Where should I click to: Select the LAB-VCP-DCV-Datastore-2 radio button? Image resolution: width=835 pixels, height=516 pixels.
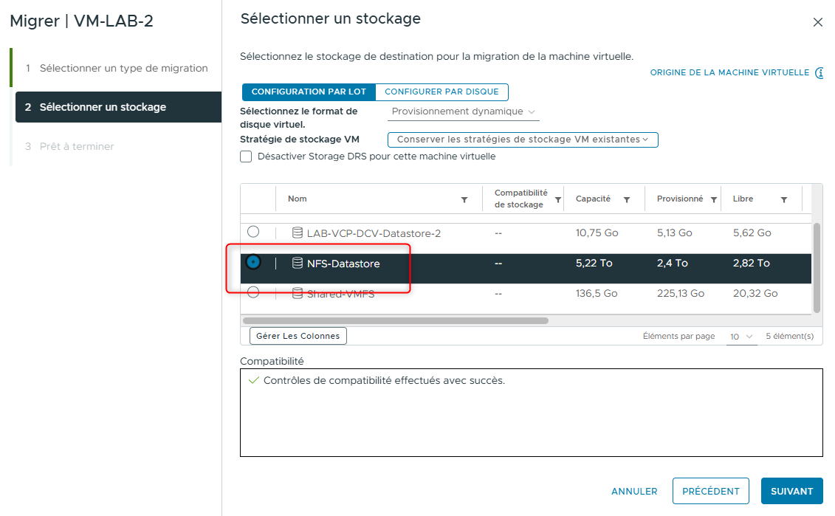(x=253, y=231)
